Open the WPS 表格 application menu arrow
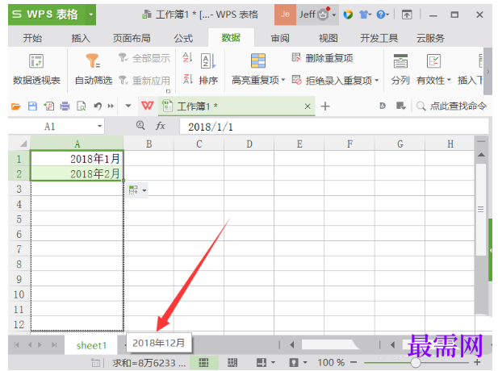 pos(91,15)
